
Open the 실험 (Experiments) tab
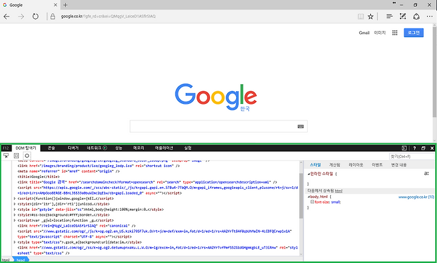[188, 148]
